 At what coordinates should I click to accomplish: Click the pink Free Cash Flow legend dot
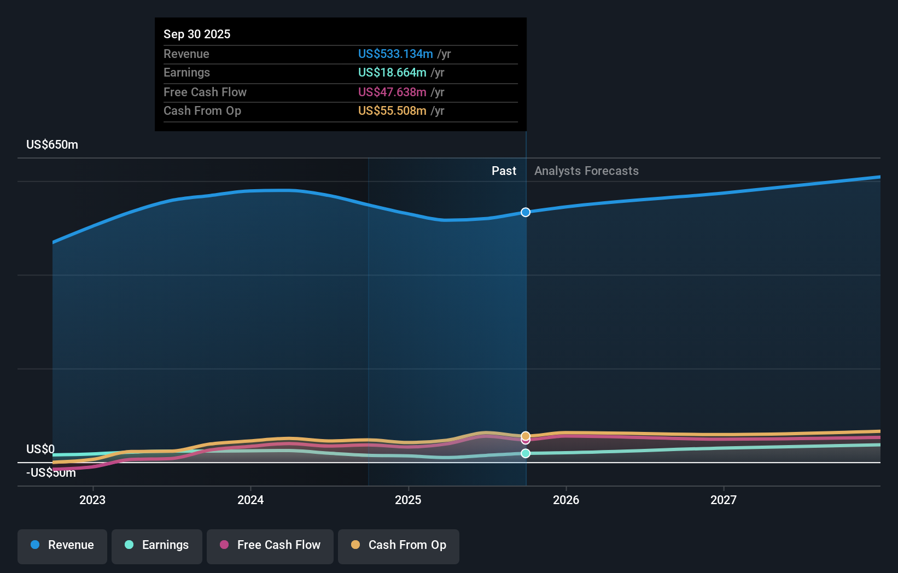[224, 545]
